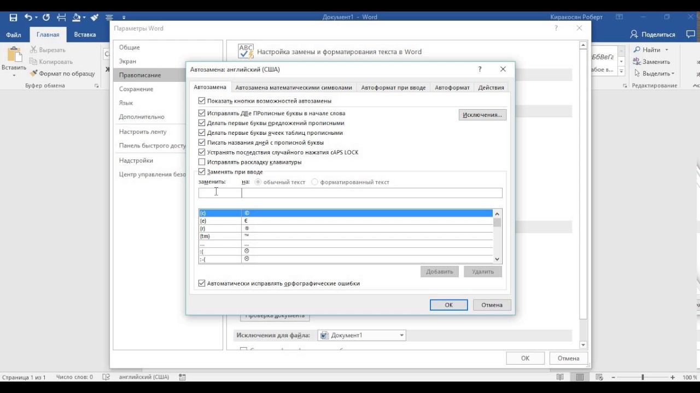700x393 pixels.
Task: Click OK at the bottom of Параметры Word
Action: pyautogui.click(x=525, y=358)
